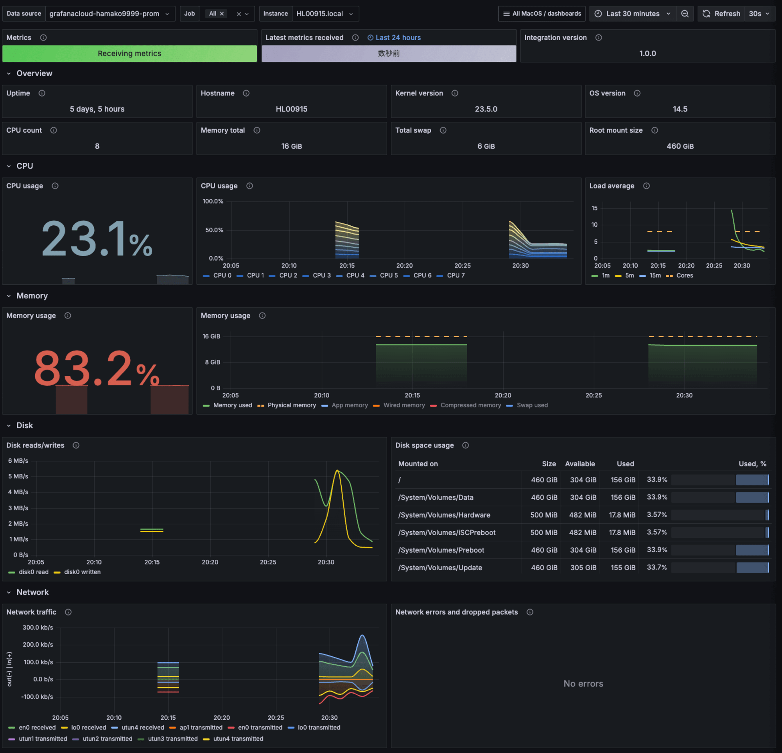The height and width of the screenshot is (753, 782).
Task: Sort table by Used column header
Action: (x=625, y=464)
